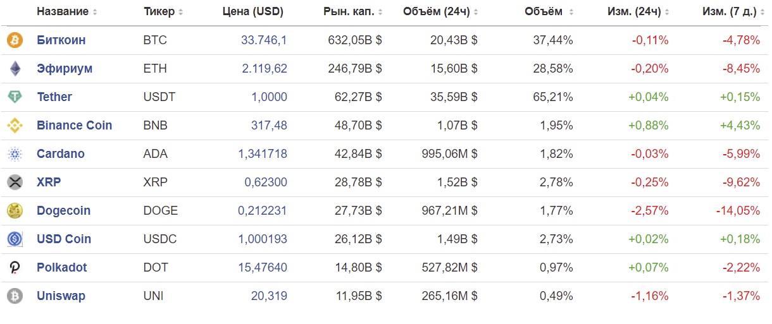
Task: Click the Cardano dotted icon
Action: (x=14, y=154)
